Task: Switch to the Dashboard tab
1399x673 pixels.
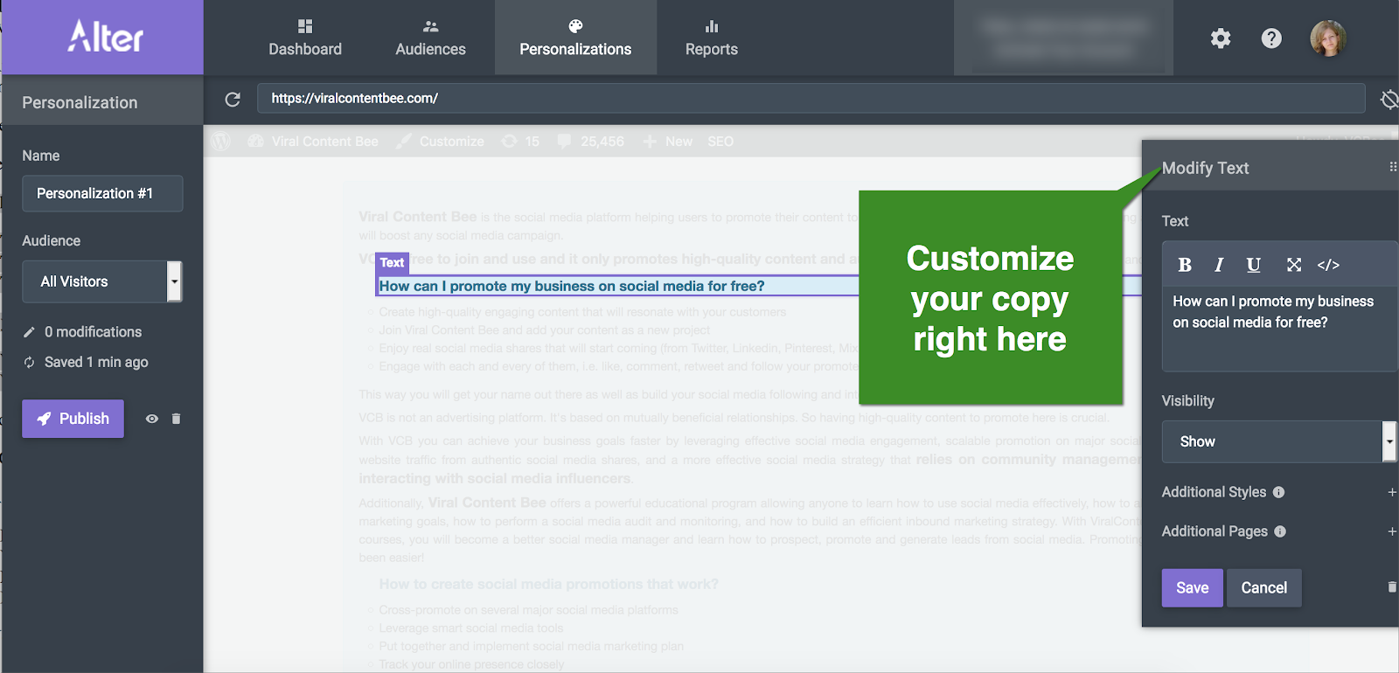Action: (305, 38)
